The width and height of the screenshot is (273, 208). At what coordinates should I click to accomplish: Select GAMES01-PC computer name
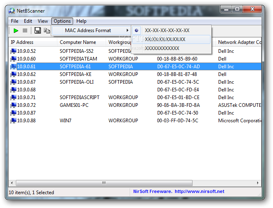(x=74, y=105)
